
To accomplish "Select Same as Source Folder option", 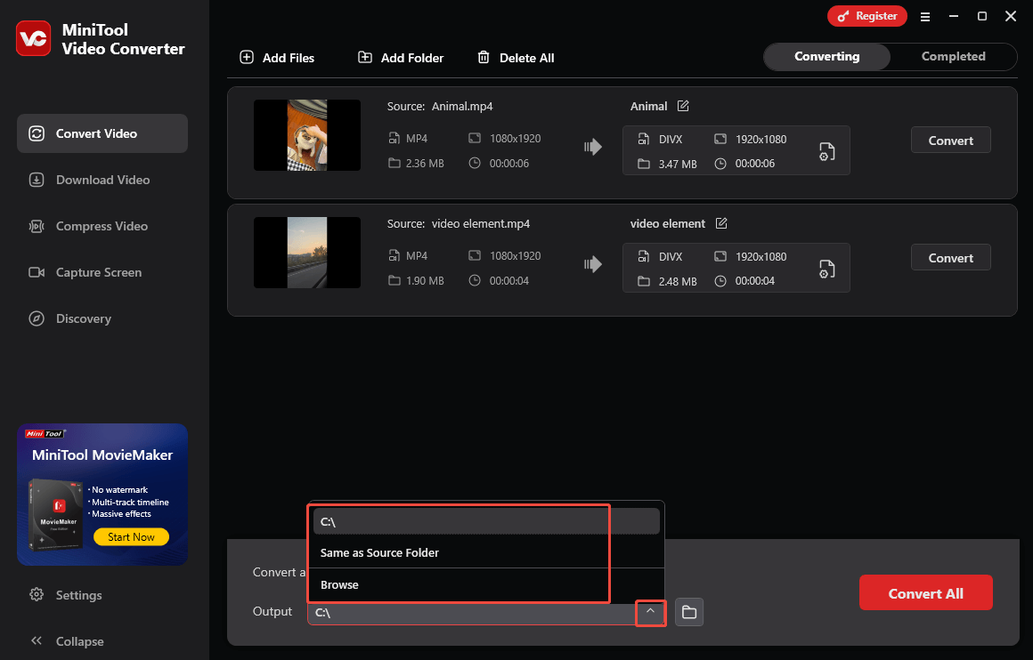I will pyautogui.click(x=379, y=552).
